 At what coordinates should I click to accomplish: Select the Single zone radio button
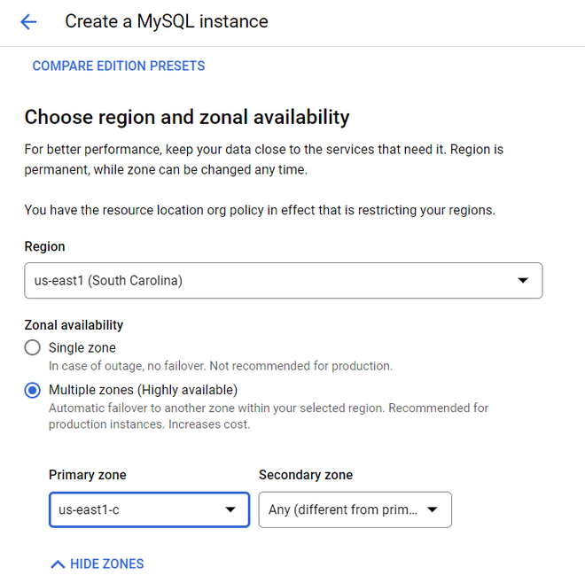(33, 348)
